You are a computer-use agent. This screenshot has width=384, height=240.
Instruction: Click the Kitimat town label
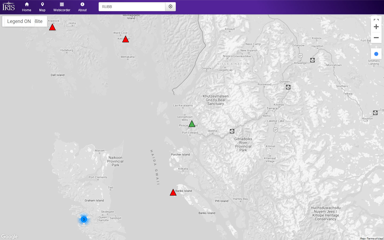tap(270, 146)
